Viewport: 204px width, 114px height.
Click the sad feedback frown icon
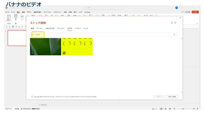[175, 23]
